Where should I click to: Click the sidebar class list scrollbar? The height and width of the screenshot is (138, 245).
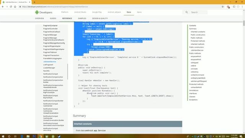coord(68,72)
